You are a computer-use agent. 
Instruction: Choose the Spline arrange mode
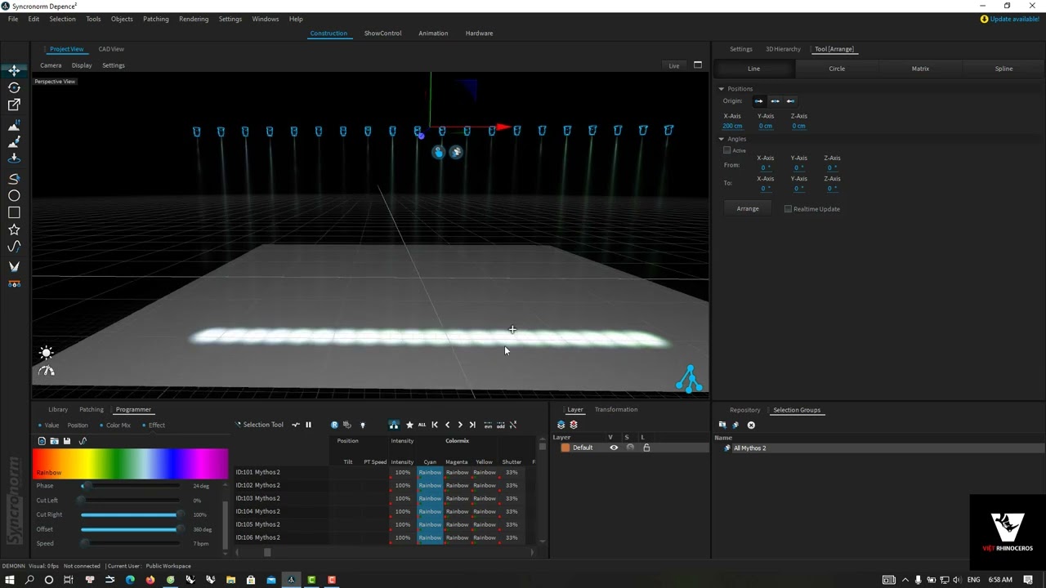[1004, 69]
